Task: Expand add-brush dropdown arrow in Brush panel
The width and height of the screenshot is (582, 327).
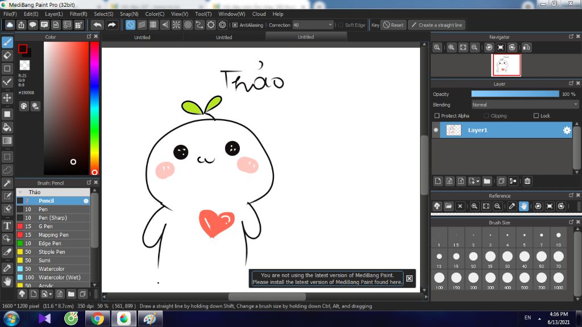Action: click(x=51, y=295)
